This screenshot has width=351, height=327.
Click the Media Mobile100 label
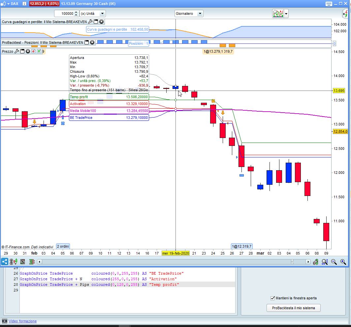point(109,111)
